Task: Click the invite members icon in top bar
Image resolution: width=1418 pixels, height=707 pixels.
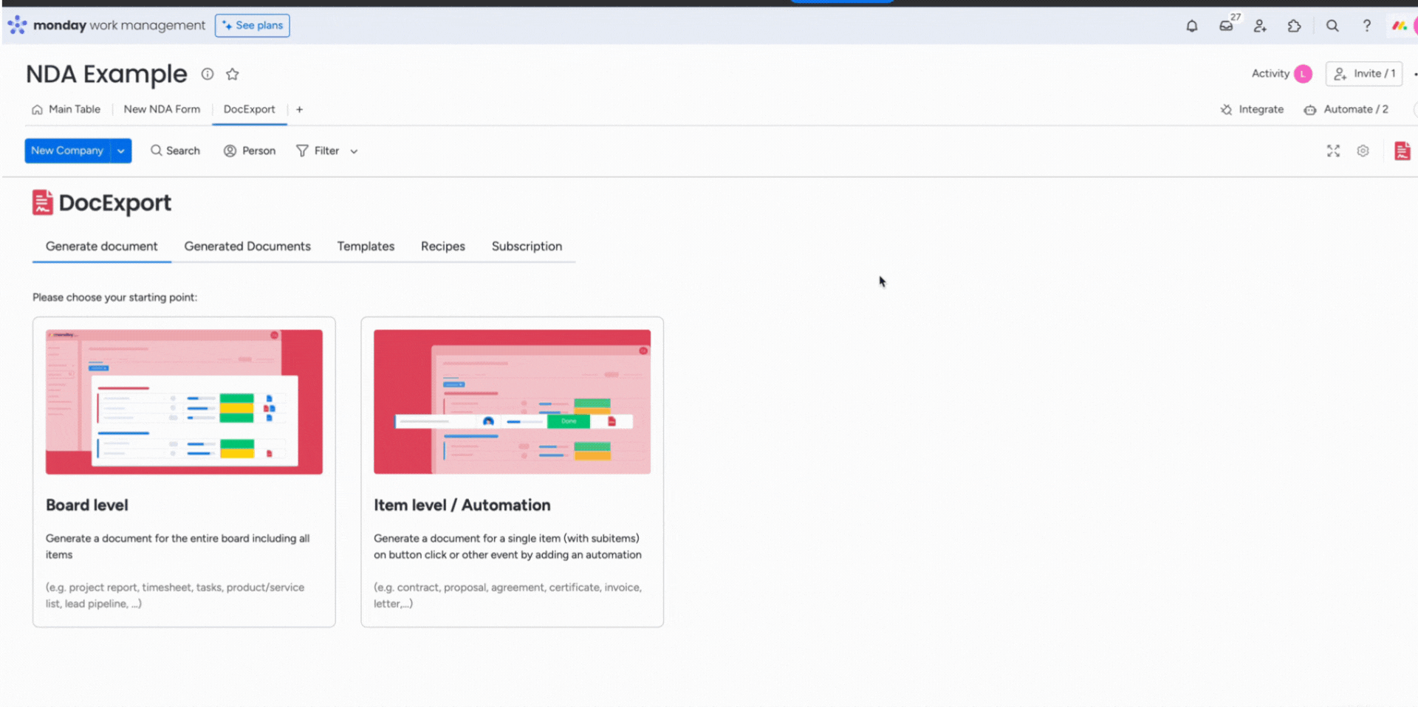Action: (x=1260, y=26)
